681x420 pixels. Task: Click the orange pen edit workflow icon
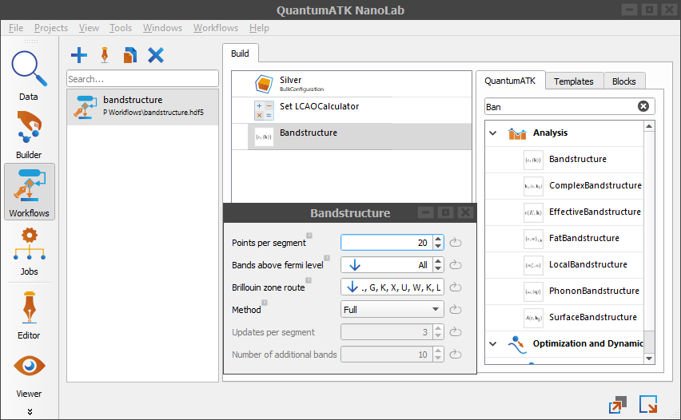tap(104, 55)
